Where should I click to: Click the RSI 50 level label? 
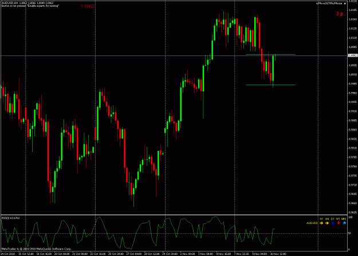point(349,233)
